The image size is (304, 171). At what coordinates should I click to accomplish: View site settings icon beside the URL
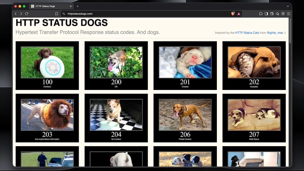(64, 14)
